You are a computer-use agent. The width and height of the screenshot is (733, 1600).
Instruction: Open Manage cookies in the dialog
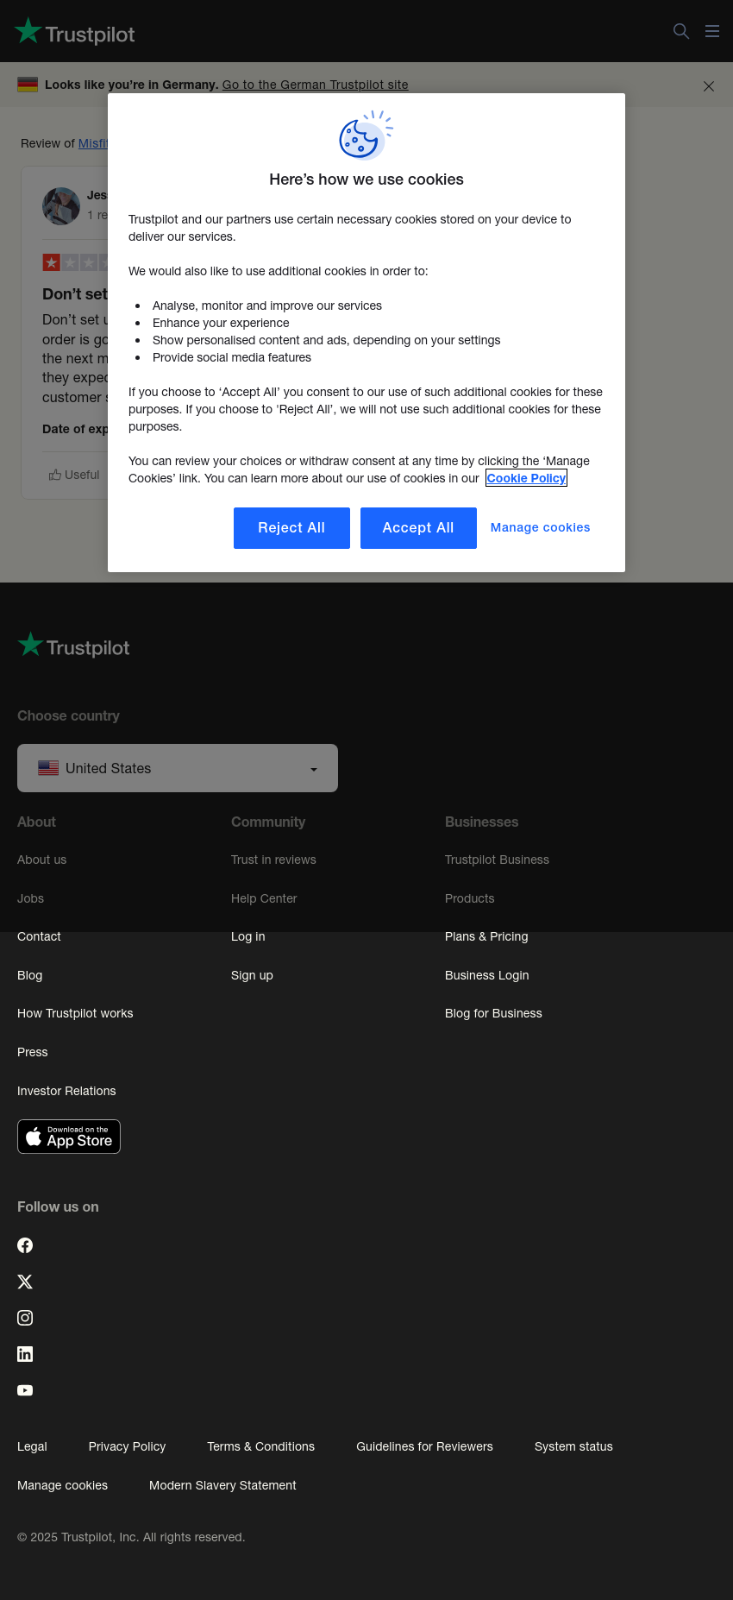[x=541, y=527]
